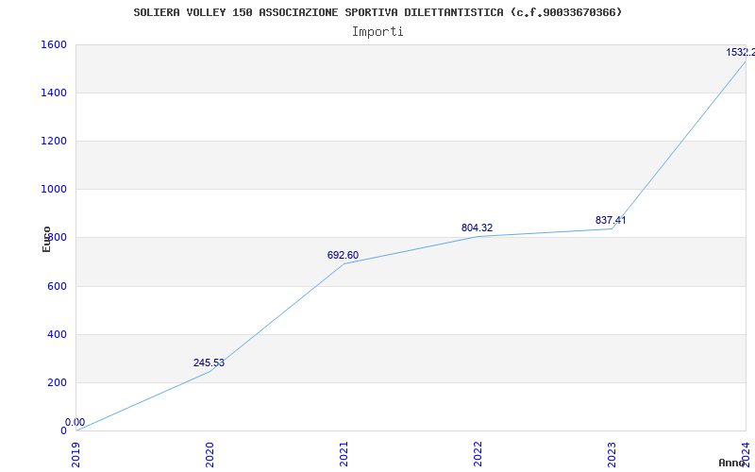The height and width of the screenshot is (472, 755).
Task: Click the 2022 x-axis year label
Action: (x=478, y=454)
